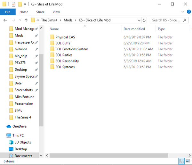The width and height of the screenshot is (192, 165).
Task: Switch to the Home ribbon tab
Action: [x=24, y=12]
